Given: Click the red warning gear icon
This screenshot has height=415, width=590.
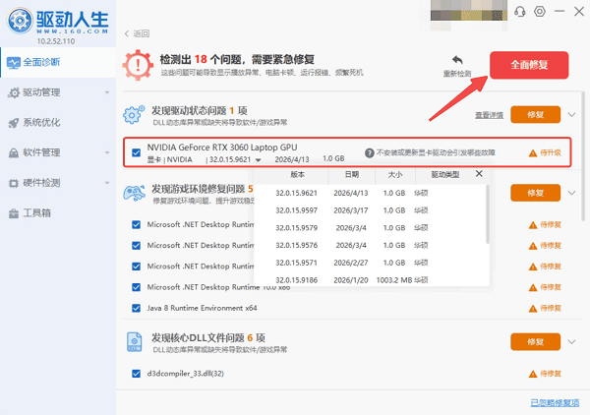Looking at the screenshot, I should (x=138, y=66).
